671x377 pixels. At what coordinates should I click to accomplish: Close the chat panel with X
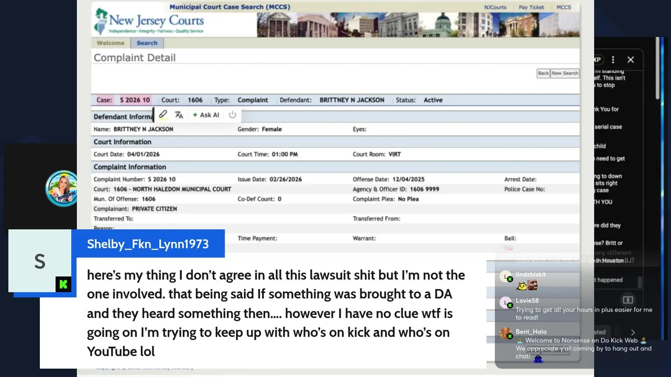tap(631, 60)
